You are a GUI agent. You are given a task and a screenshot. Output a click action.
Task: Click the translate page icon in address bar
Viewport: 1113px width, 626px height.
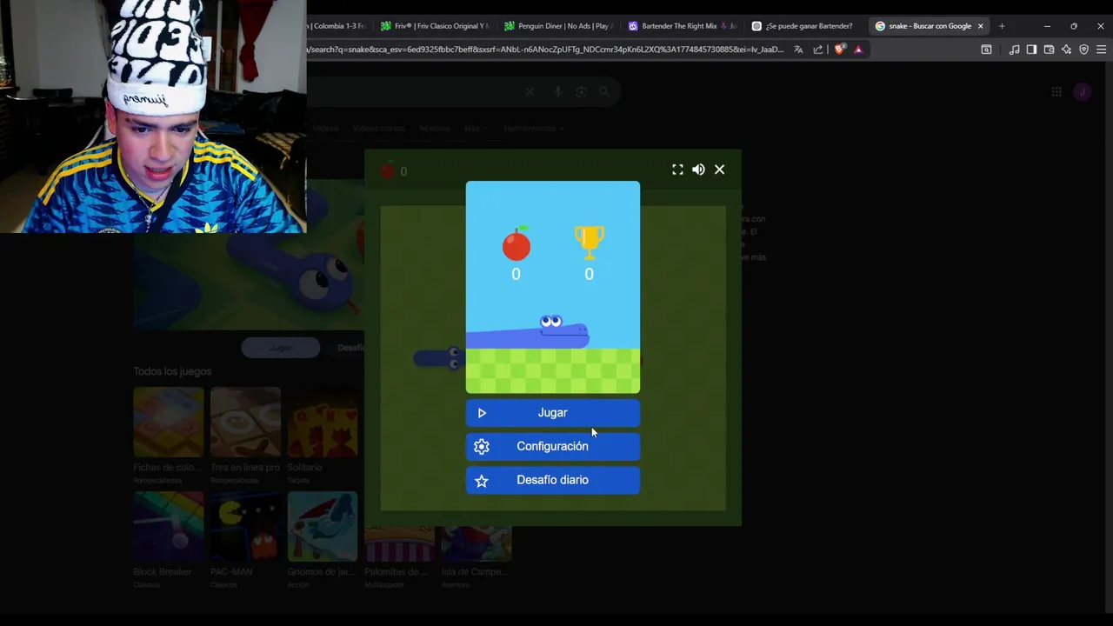(x=798, y=50)
